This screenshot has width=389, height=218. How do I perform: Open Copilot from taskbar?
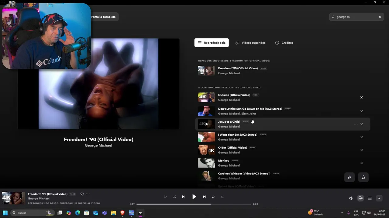(x=69, y=213)
